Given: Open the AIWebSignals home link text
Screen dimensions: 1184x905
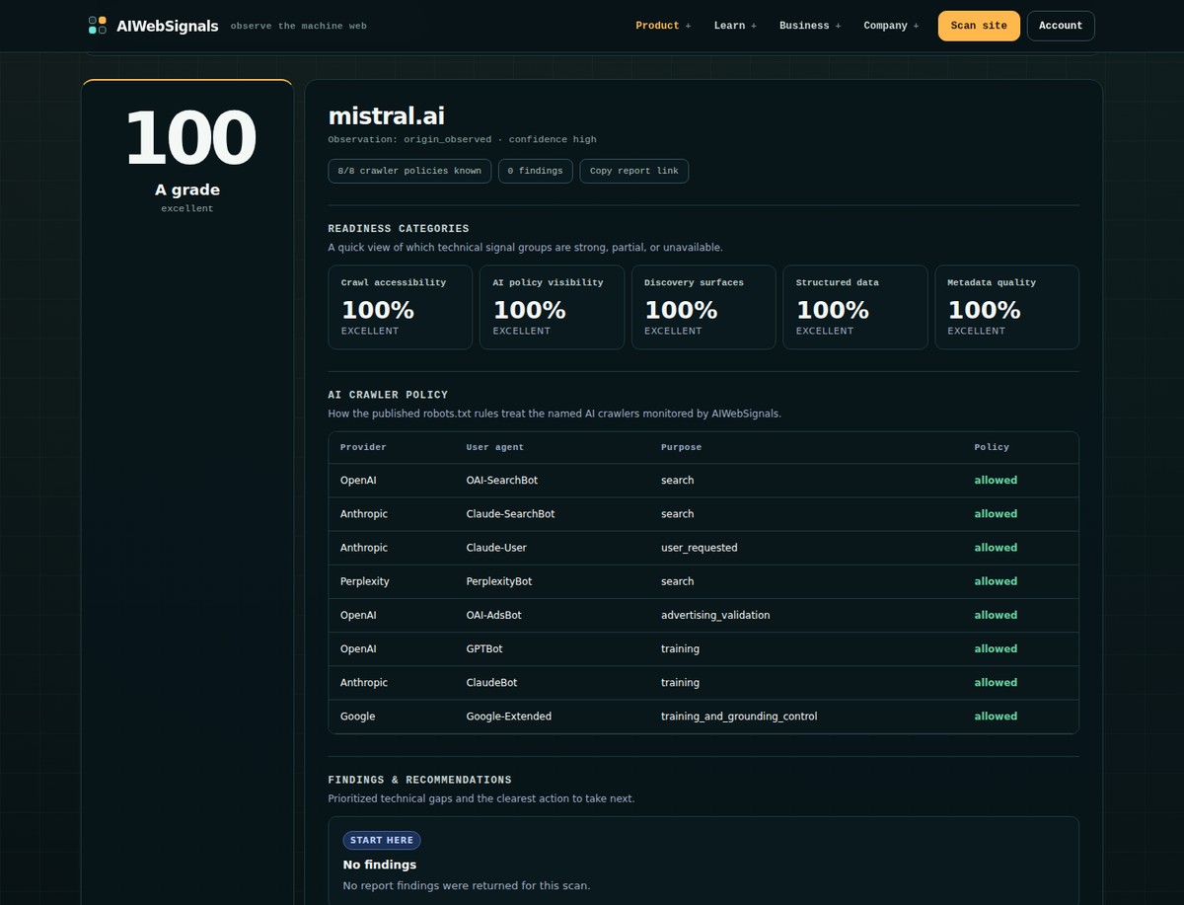Looking at the screenshot, I should [x=167, y=26].
